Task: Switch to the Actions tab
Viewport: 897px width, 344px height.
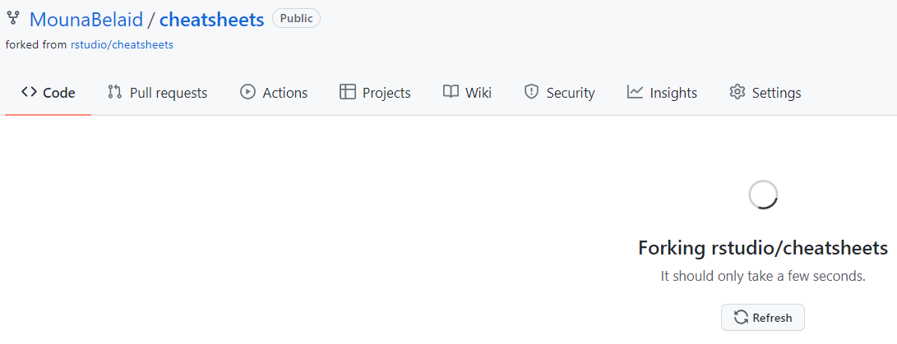Action: click(274, 93)
